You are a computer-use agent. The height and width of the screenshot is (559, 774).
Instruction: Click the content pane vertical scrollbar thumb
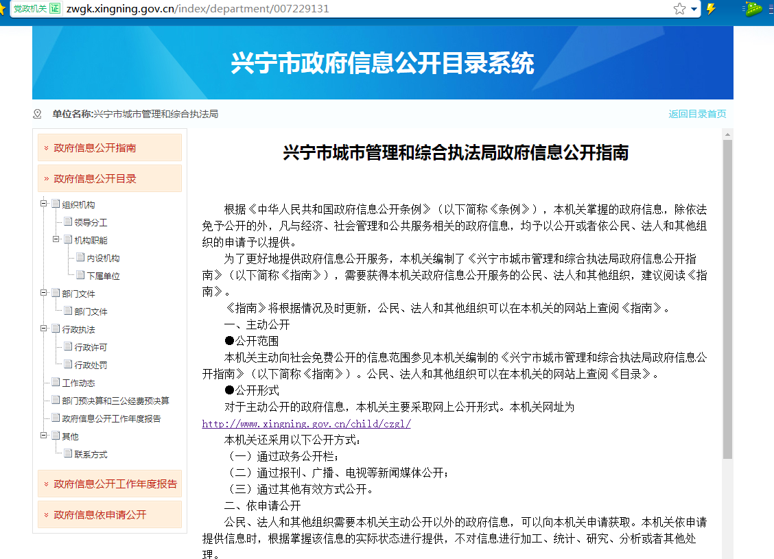[x=727, y=300]
